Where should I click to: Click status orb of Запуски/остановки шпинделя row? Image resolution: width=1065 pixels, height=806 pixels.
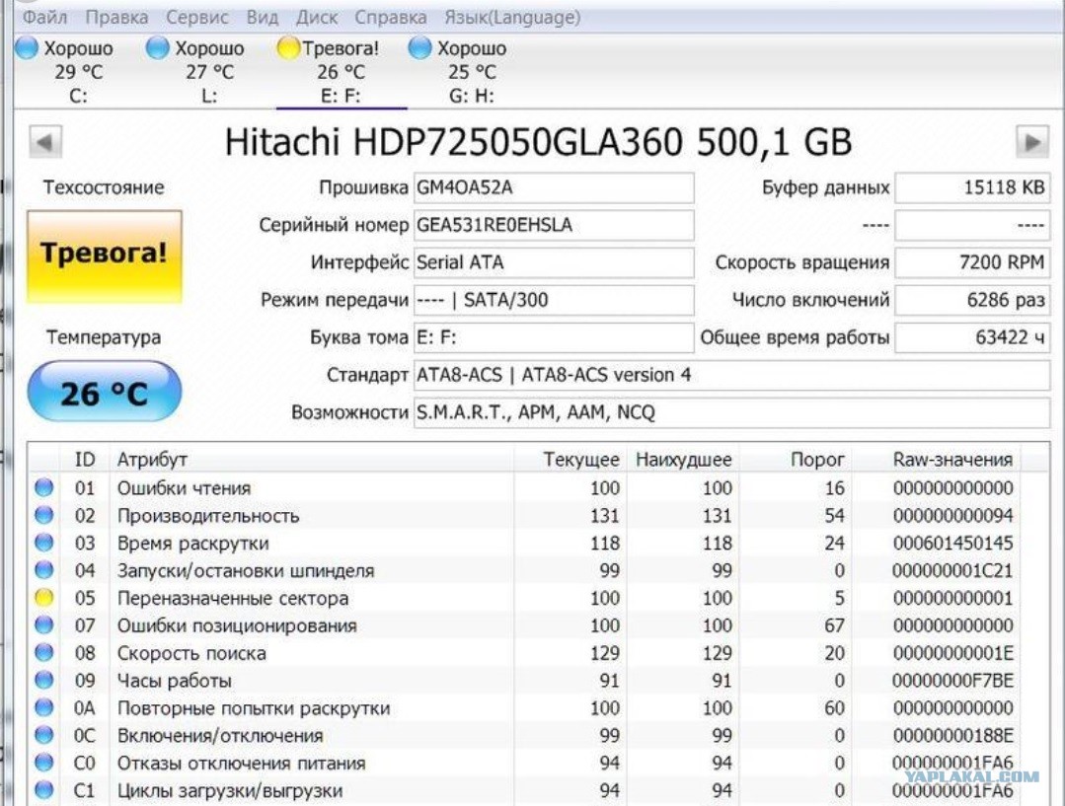44,569
